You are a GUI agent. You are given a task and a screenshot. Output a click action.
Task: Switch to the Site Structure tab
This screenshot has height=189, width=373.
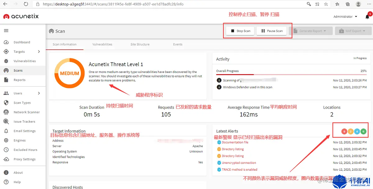[140, 44]
